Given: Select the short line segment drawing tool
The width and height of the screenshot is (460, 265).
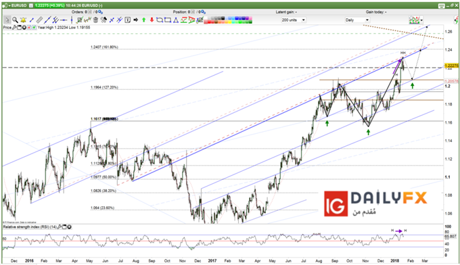Looking at the screenshot, I should click(31, 20).
